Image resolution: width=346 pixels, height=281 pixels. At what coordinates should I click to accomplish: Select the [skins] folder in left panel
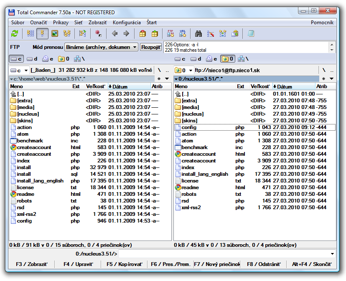[90, 121]
